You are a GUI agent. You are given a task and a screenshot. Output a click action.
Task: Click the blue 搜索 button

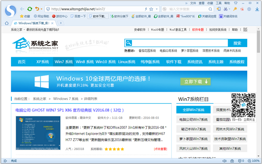[x=237, y=43]
